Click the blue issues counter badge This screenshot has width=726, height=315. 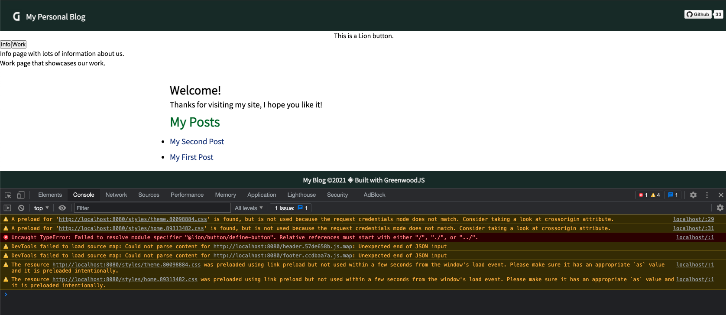(673, 195)
